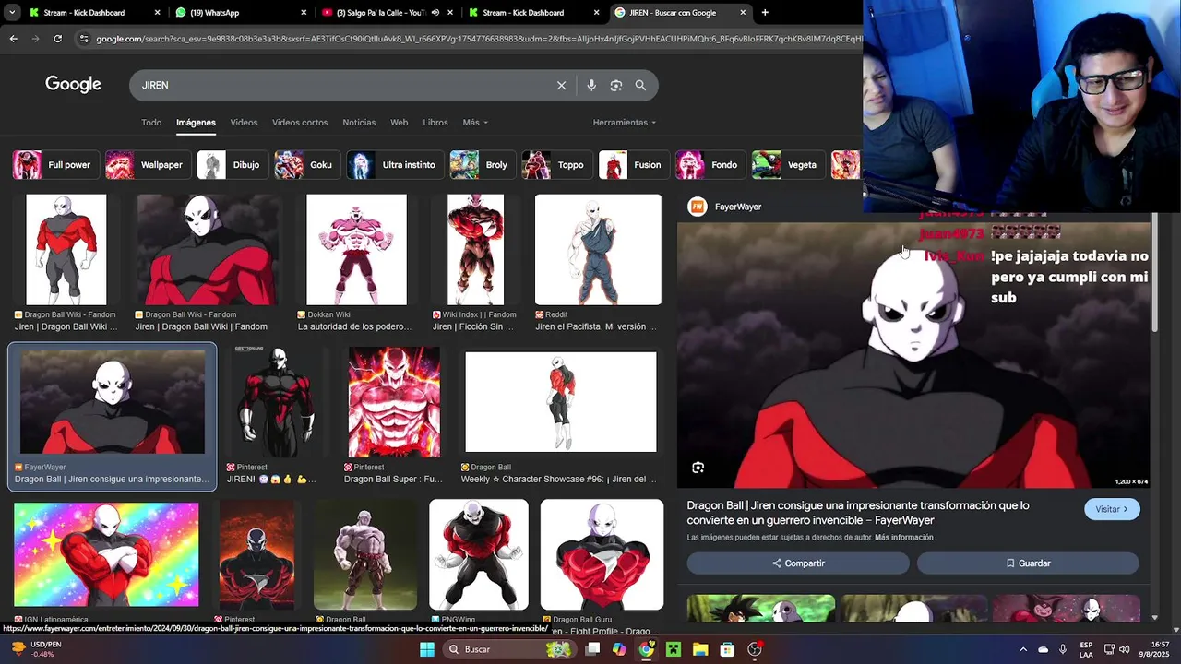Click the microphone tray icon
1181x664 pixels.
tap(1063, 649)
